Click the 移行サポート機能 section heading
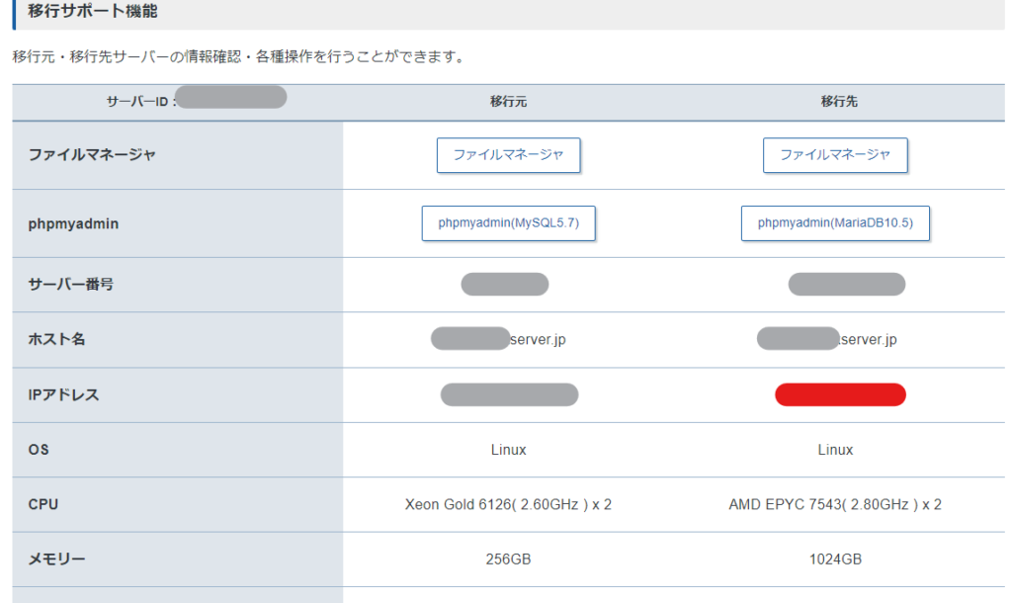 (92, 13)
